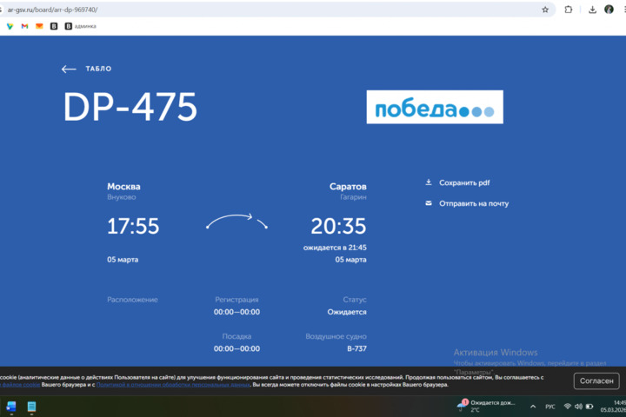The image size is (626, 417).
Task: Click the envelope icon beside Отправить на почту
Action: click(x=428, y=203)
